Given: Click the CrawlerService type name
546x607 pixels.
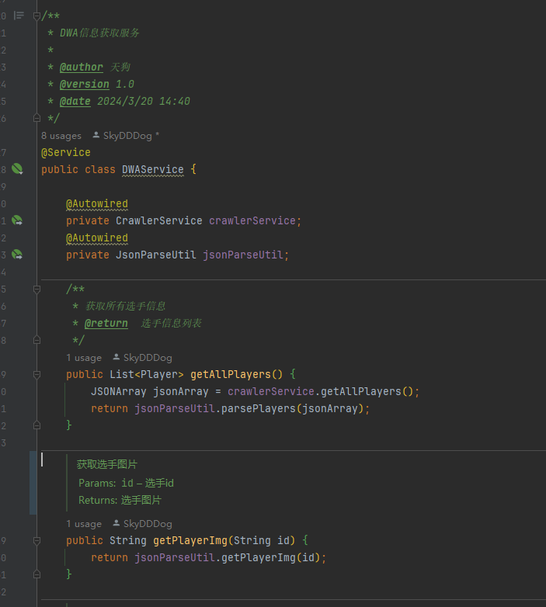Looking at the screenshot, I should coord(159,220).
